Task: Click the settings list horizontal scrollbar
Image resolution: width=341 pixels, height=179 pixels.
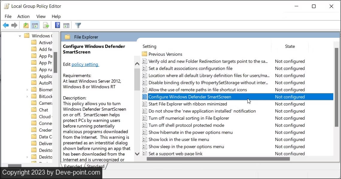Action: click(x=218, y=159)
